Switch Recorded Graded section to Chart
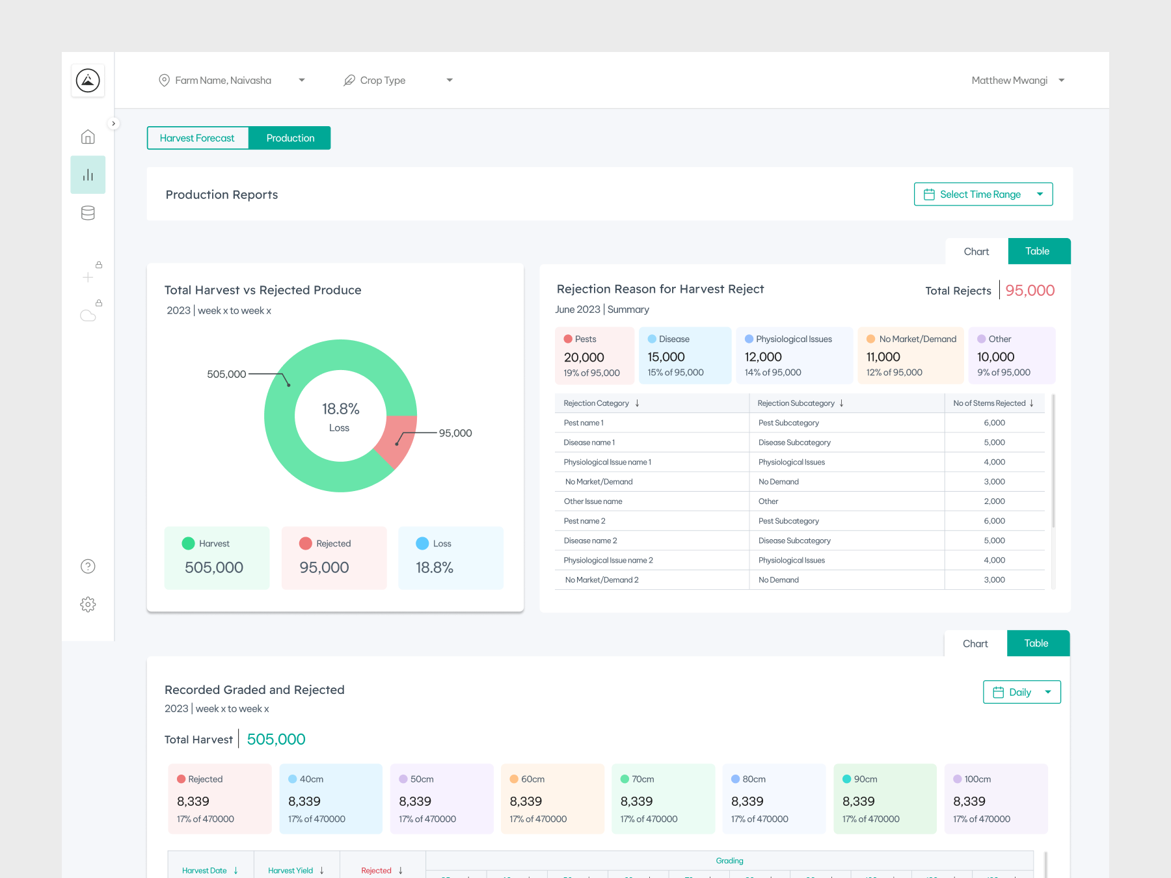 click(x=975, y=644)
